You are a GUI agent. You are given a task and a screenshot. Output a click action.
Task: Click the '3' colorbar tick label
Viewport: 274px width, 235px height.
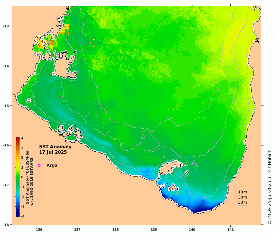pyautogui.click(x=22, y=148)
